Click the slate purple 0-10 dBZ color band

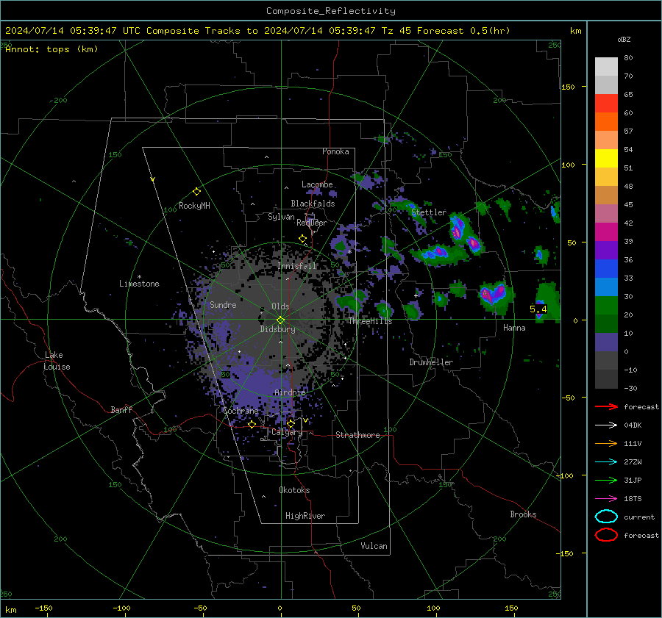tap(606, 342)
